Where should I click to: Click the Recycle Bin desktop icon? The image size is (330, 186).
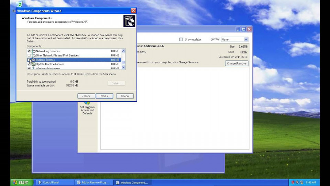tap(19, 4)
